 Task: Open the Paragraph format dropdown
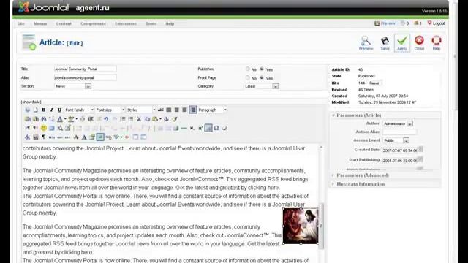click(212, 110)
